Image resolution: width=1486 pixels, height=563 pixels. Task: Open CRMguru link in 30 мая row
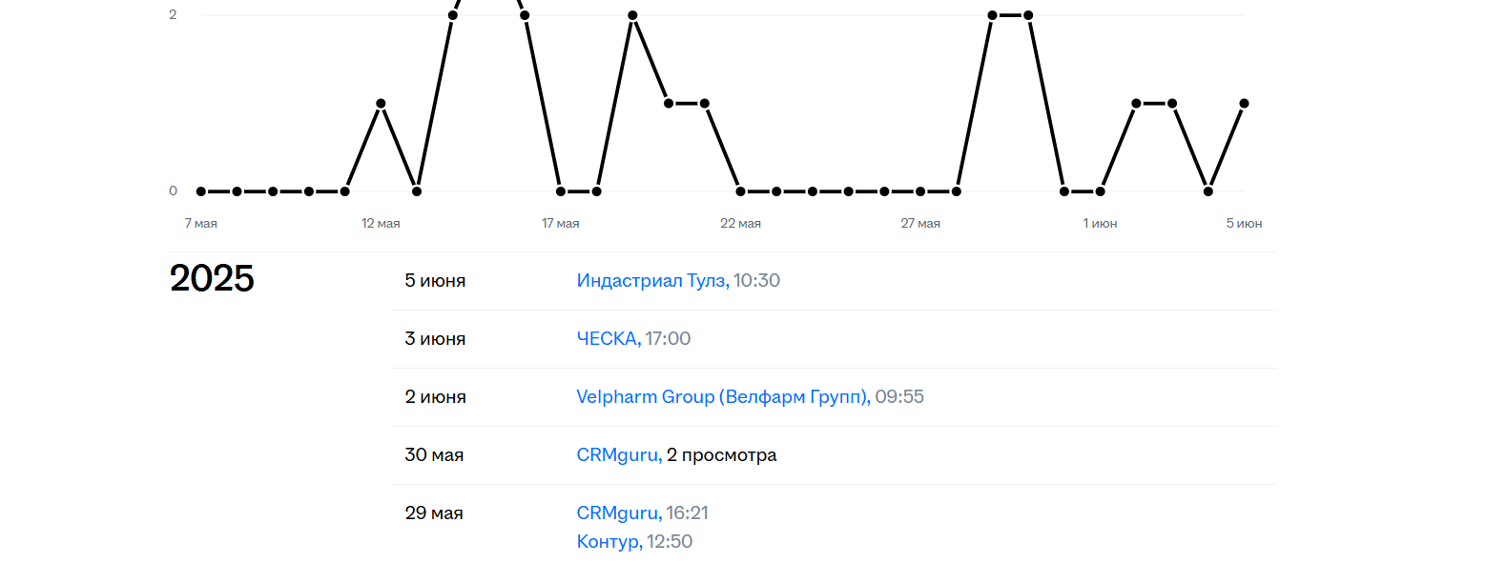618,455
